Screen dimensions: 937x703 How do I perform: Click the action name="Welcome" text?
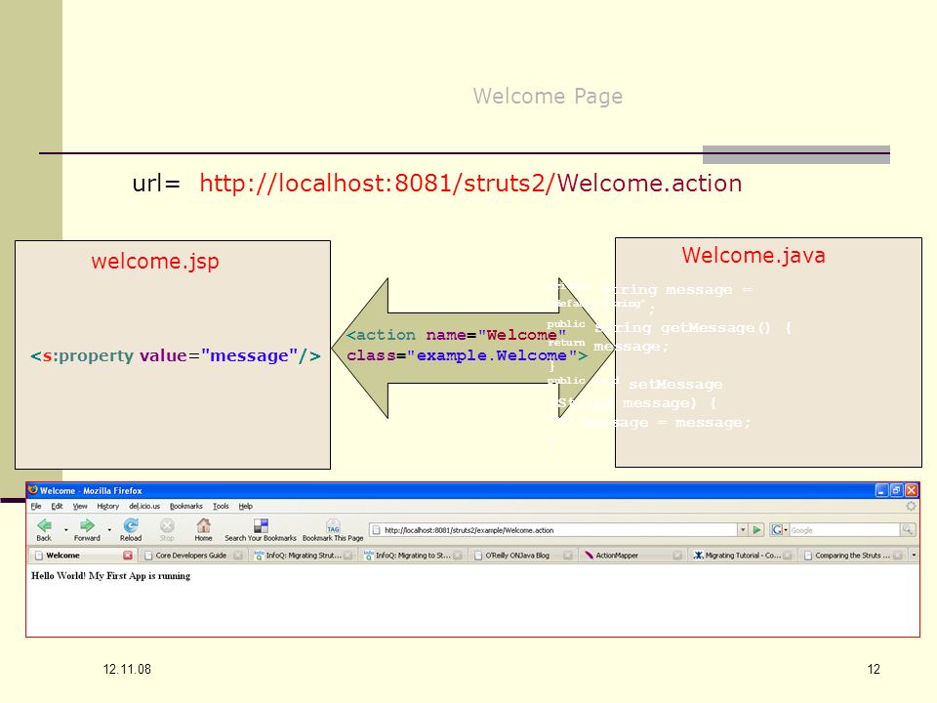click(x=456, y=335)
